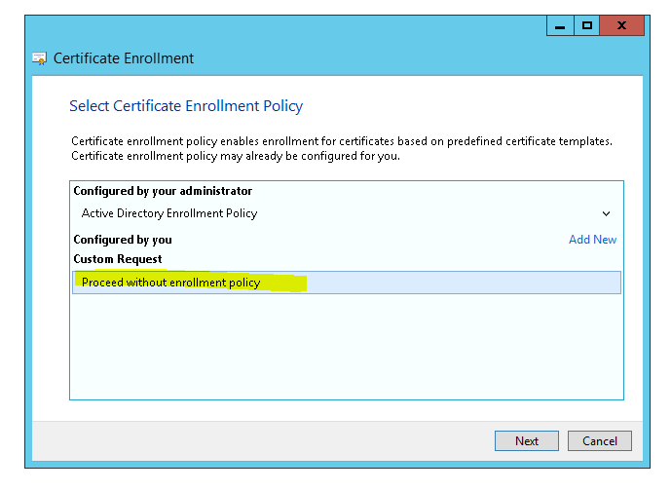The image size is (671, 492).
Task: Choose Proceed without enrollment policy
Action: tap(171, 283)
